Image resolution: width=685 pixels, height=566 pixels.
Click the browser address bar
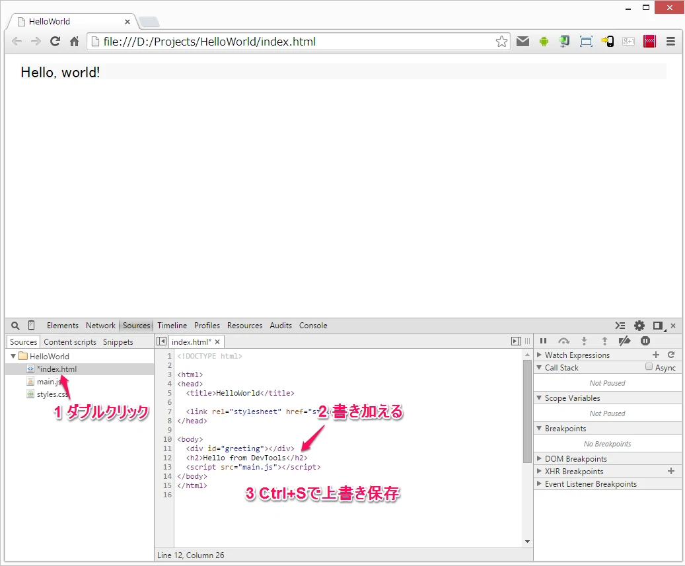tap(291, 42)
